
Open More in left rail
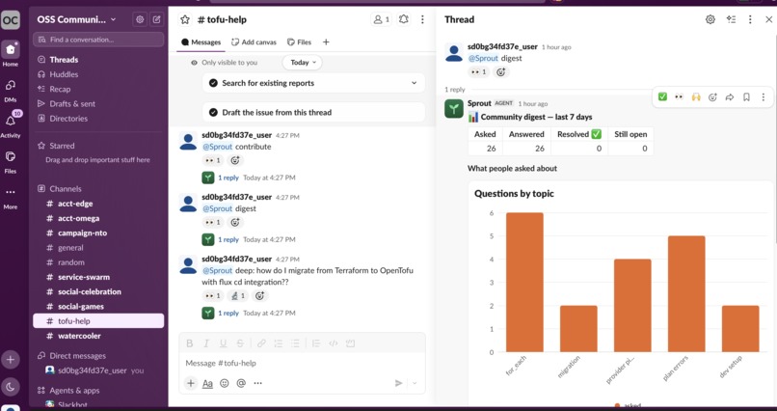(11, 197)
